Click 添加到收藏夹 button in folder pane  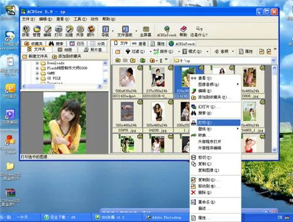click(67, 56)
